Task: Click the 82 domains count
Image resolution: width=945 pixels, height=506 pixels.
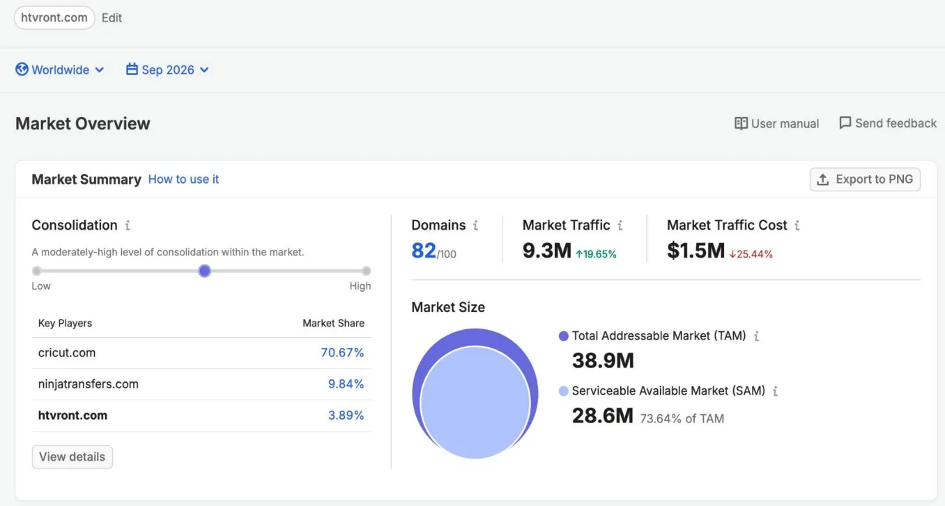Action: click(424, 251)
